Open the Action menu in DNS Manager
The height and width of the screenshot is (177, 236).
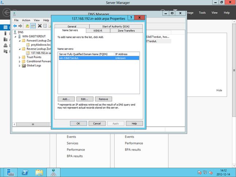coord(26,20)
